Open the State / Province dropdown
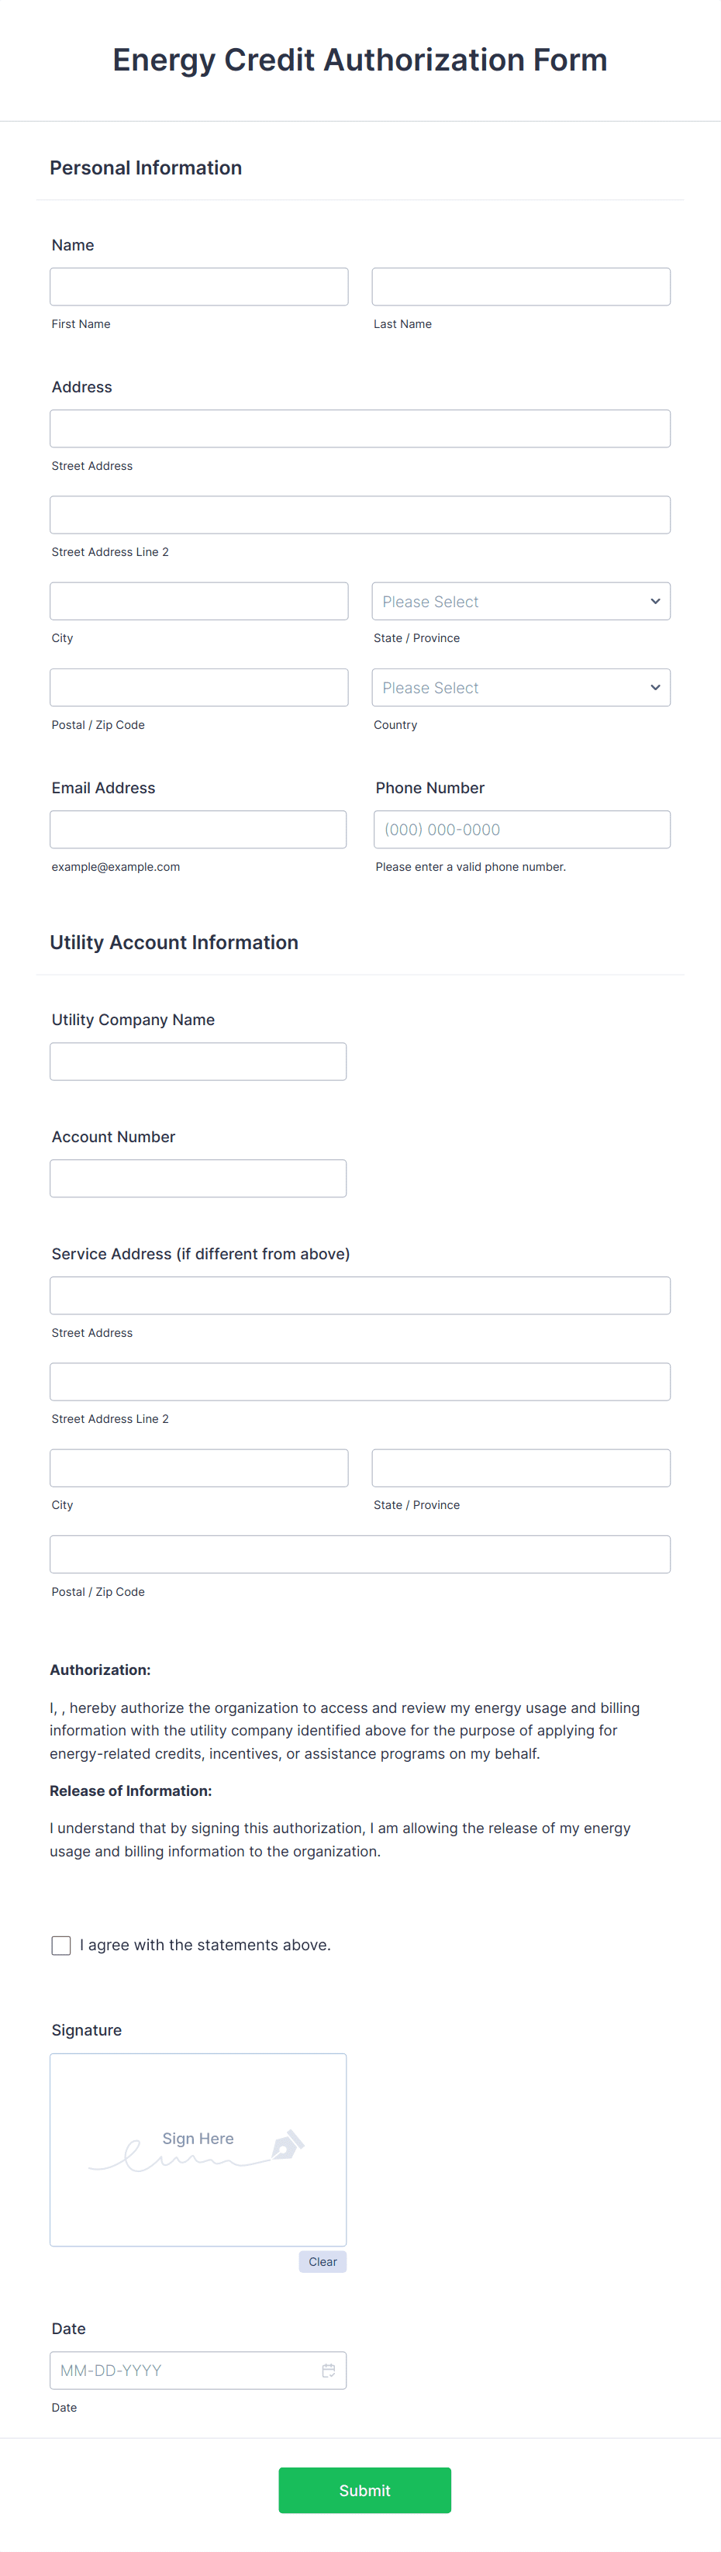721x2552 pixels. coord(521,601)
